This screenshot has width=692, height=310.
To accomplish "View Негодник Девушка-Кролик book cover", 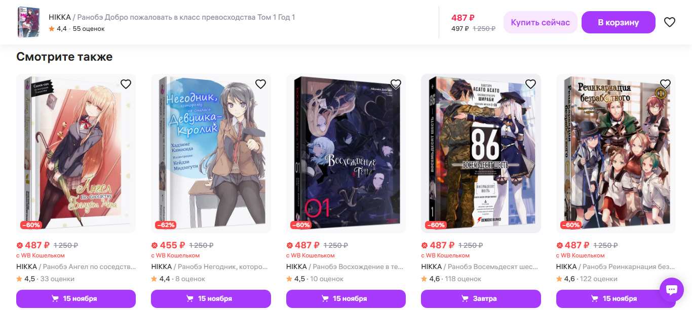I will click(211, 154).
